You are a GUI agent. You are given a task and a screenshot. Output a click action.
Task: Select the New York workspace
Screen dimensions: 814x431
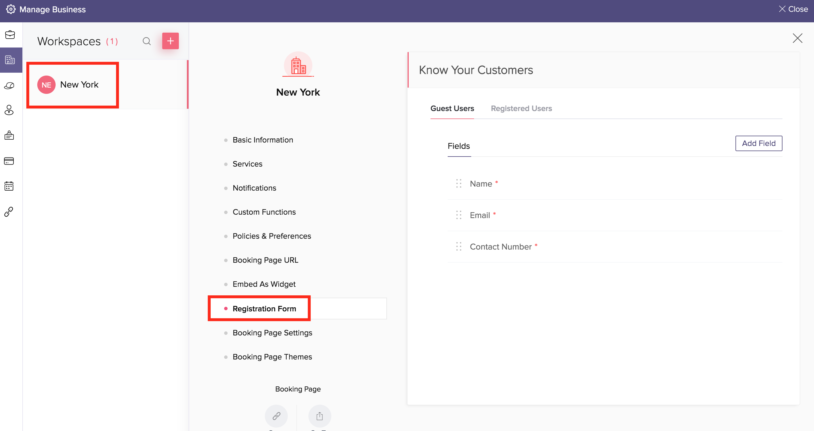point(79,84)
